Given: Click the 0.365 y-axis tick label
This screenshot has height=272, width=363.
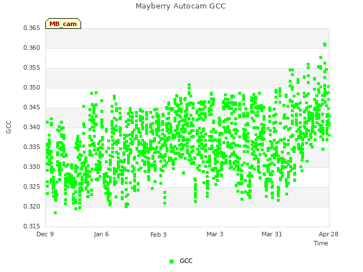Looking at the screenshot, I should (x=32, y=28).
